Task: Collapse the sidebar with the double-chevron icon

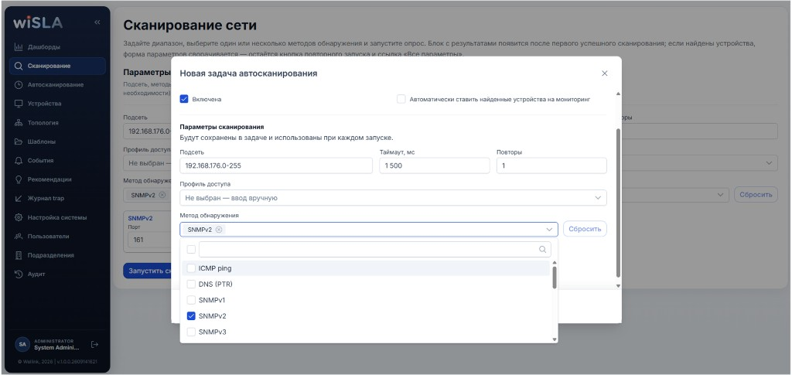Action: 97,22
